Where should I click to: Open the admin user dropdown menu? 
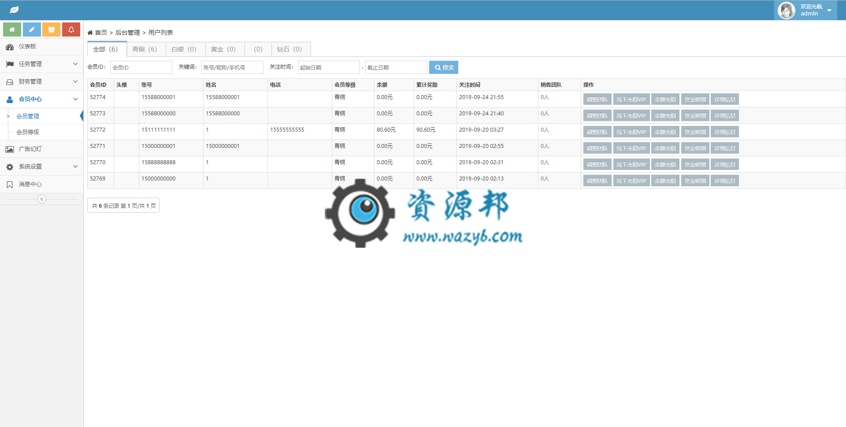(809, 10)
